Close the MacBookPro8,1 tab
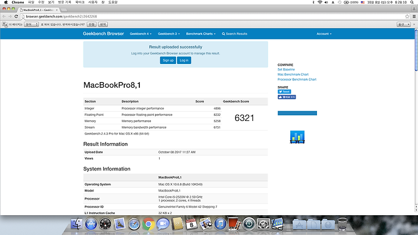 pos(56,10)
